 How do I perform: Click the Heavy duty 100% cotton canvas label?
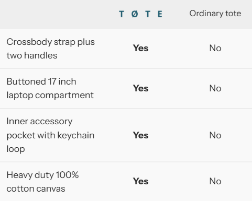point(42,182)
